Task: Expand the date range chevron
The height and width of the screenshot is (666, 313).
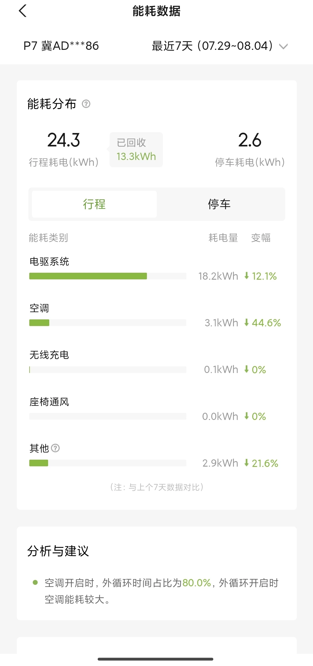Action: click(283, 46)
